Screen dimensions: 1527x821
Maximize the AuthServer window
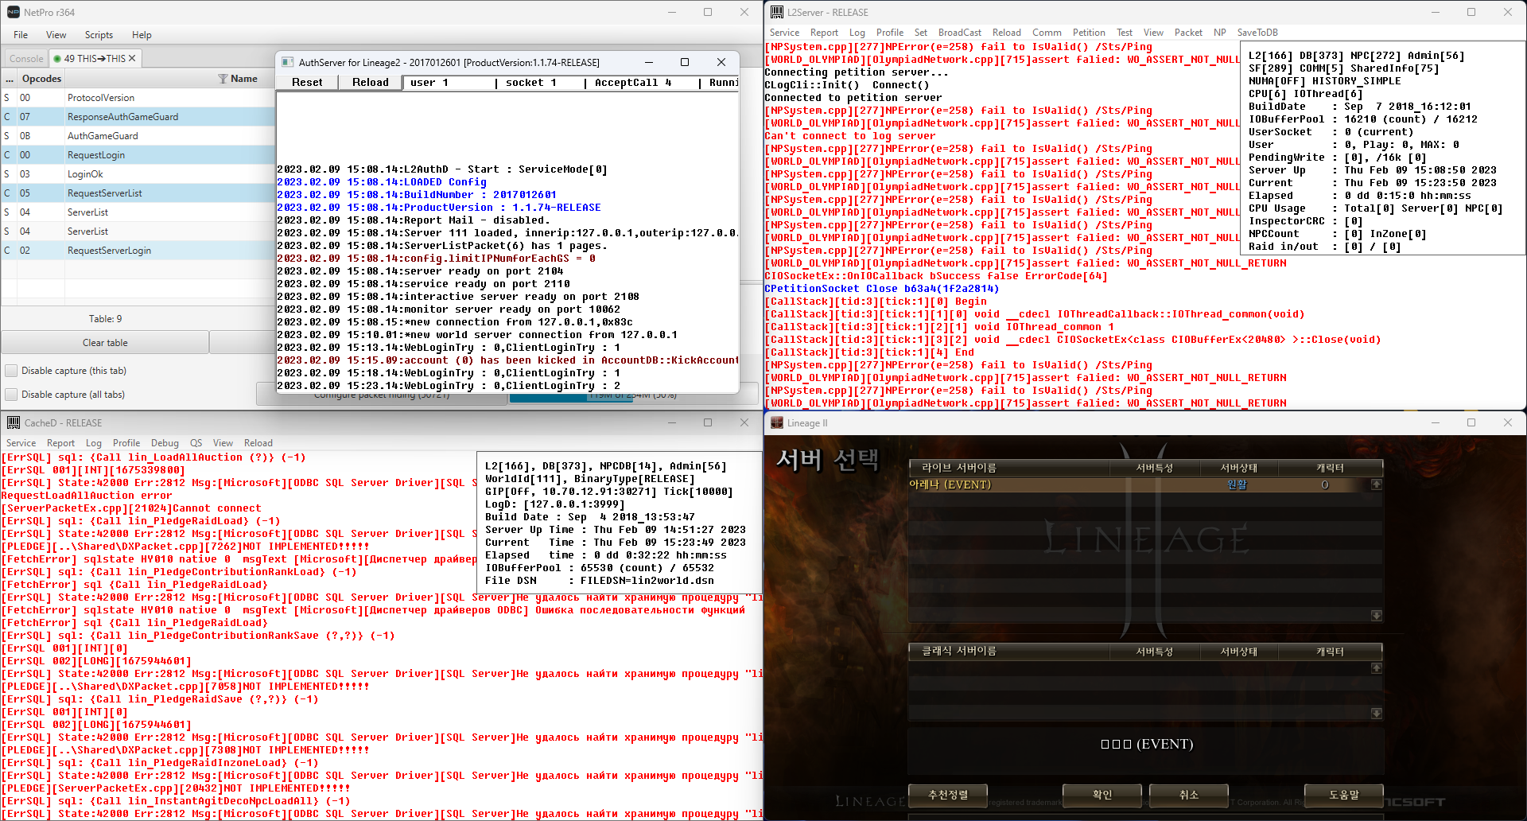[685, 62]
